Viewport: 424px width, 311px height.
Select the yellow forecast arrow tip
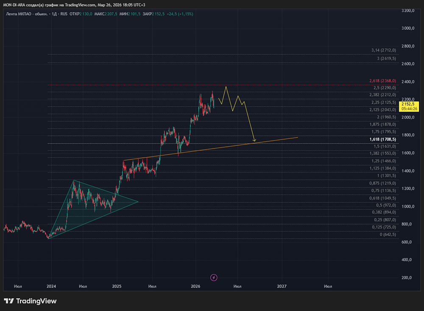click(x=254, y=140)
